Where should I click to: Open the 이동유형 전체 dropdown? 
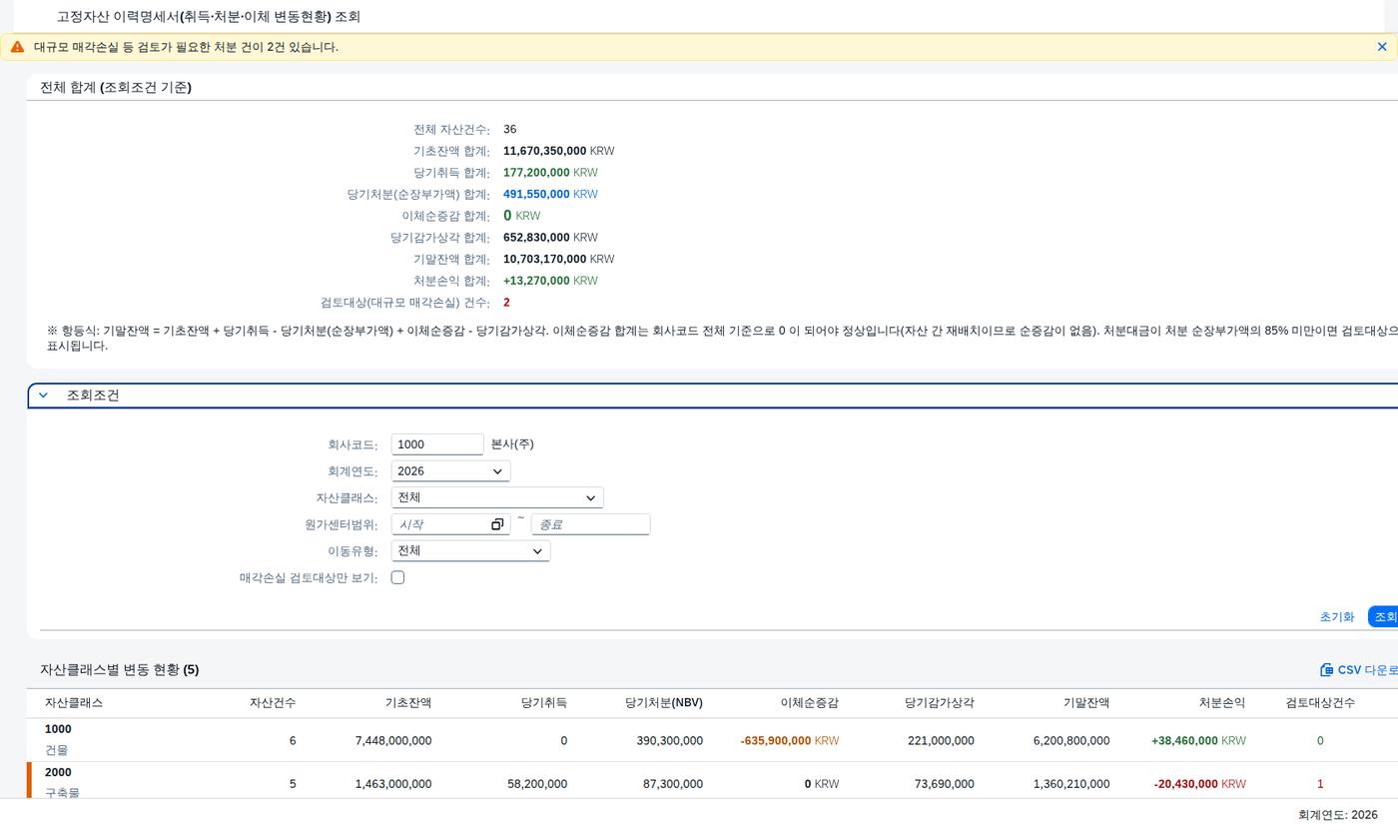[470, 551]
